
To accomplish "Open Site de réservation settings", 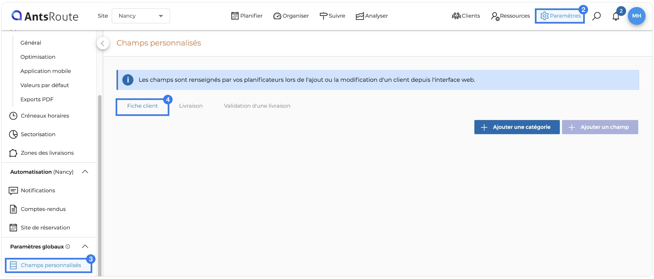I will pyautogui.click(x=45, y=228).
